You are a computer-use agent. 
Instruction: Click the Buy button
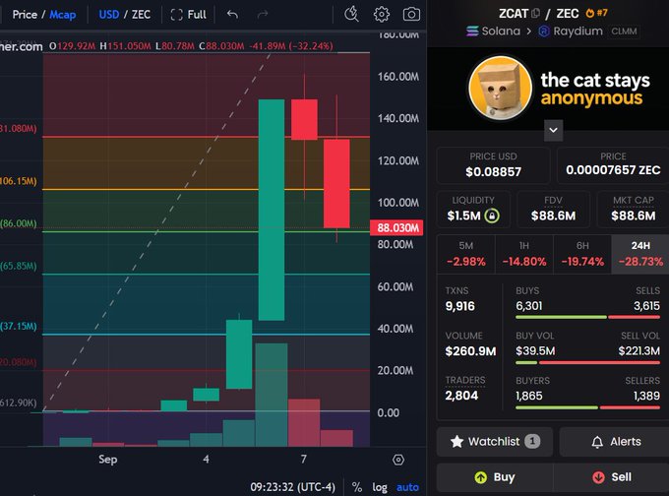[495, 477]
